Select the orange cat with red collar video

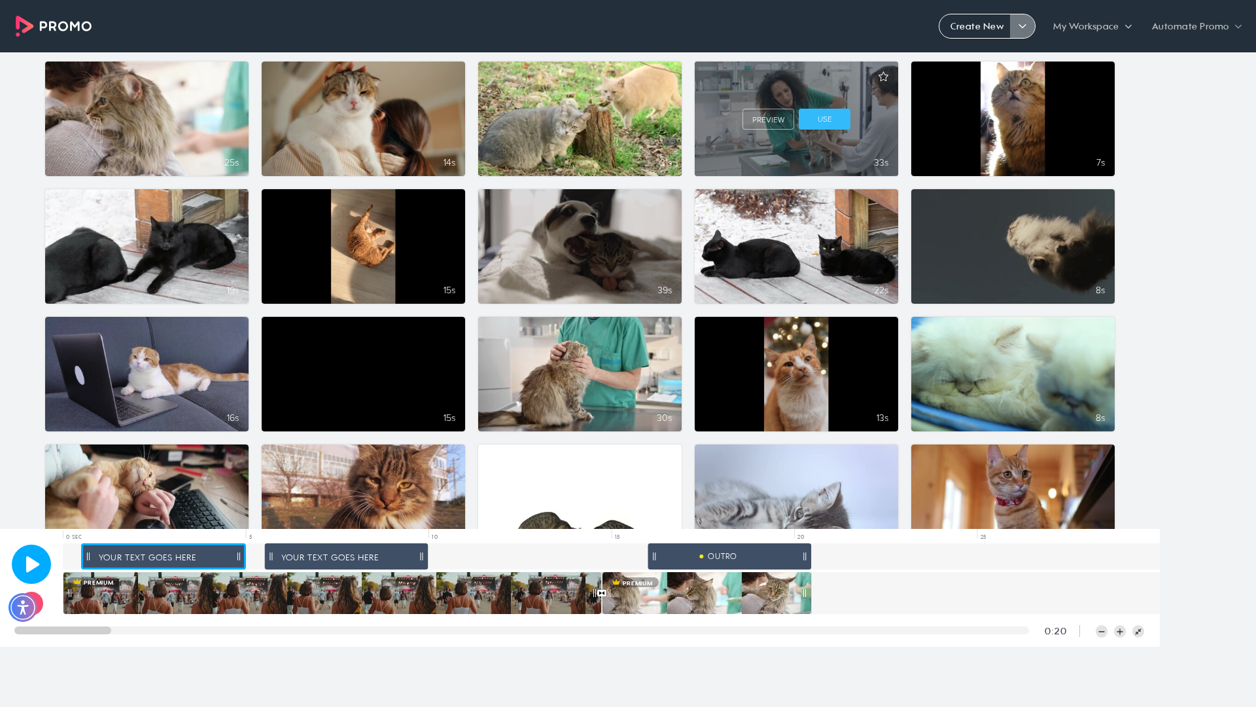point(1013,486)
